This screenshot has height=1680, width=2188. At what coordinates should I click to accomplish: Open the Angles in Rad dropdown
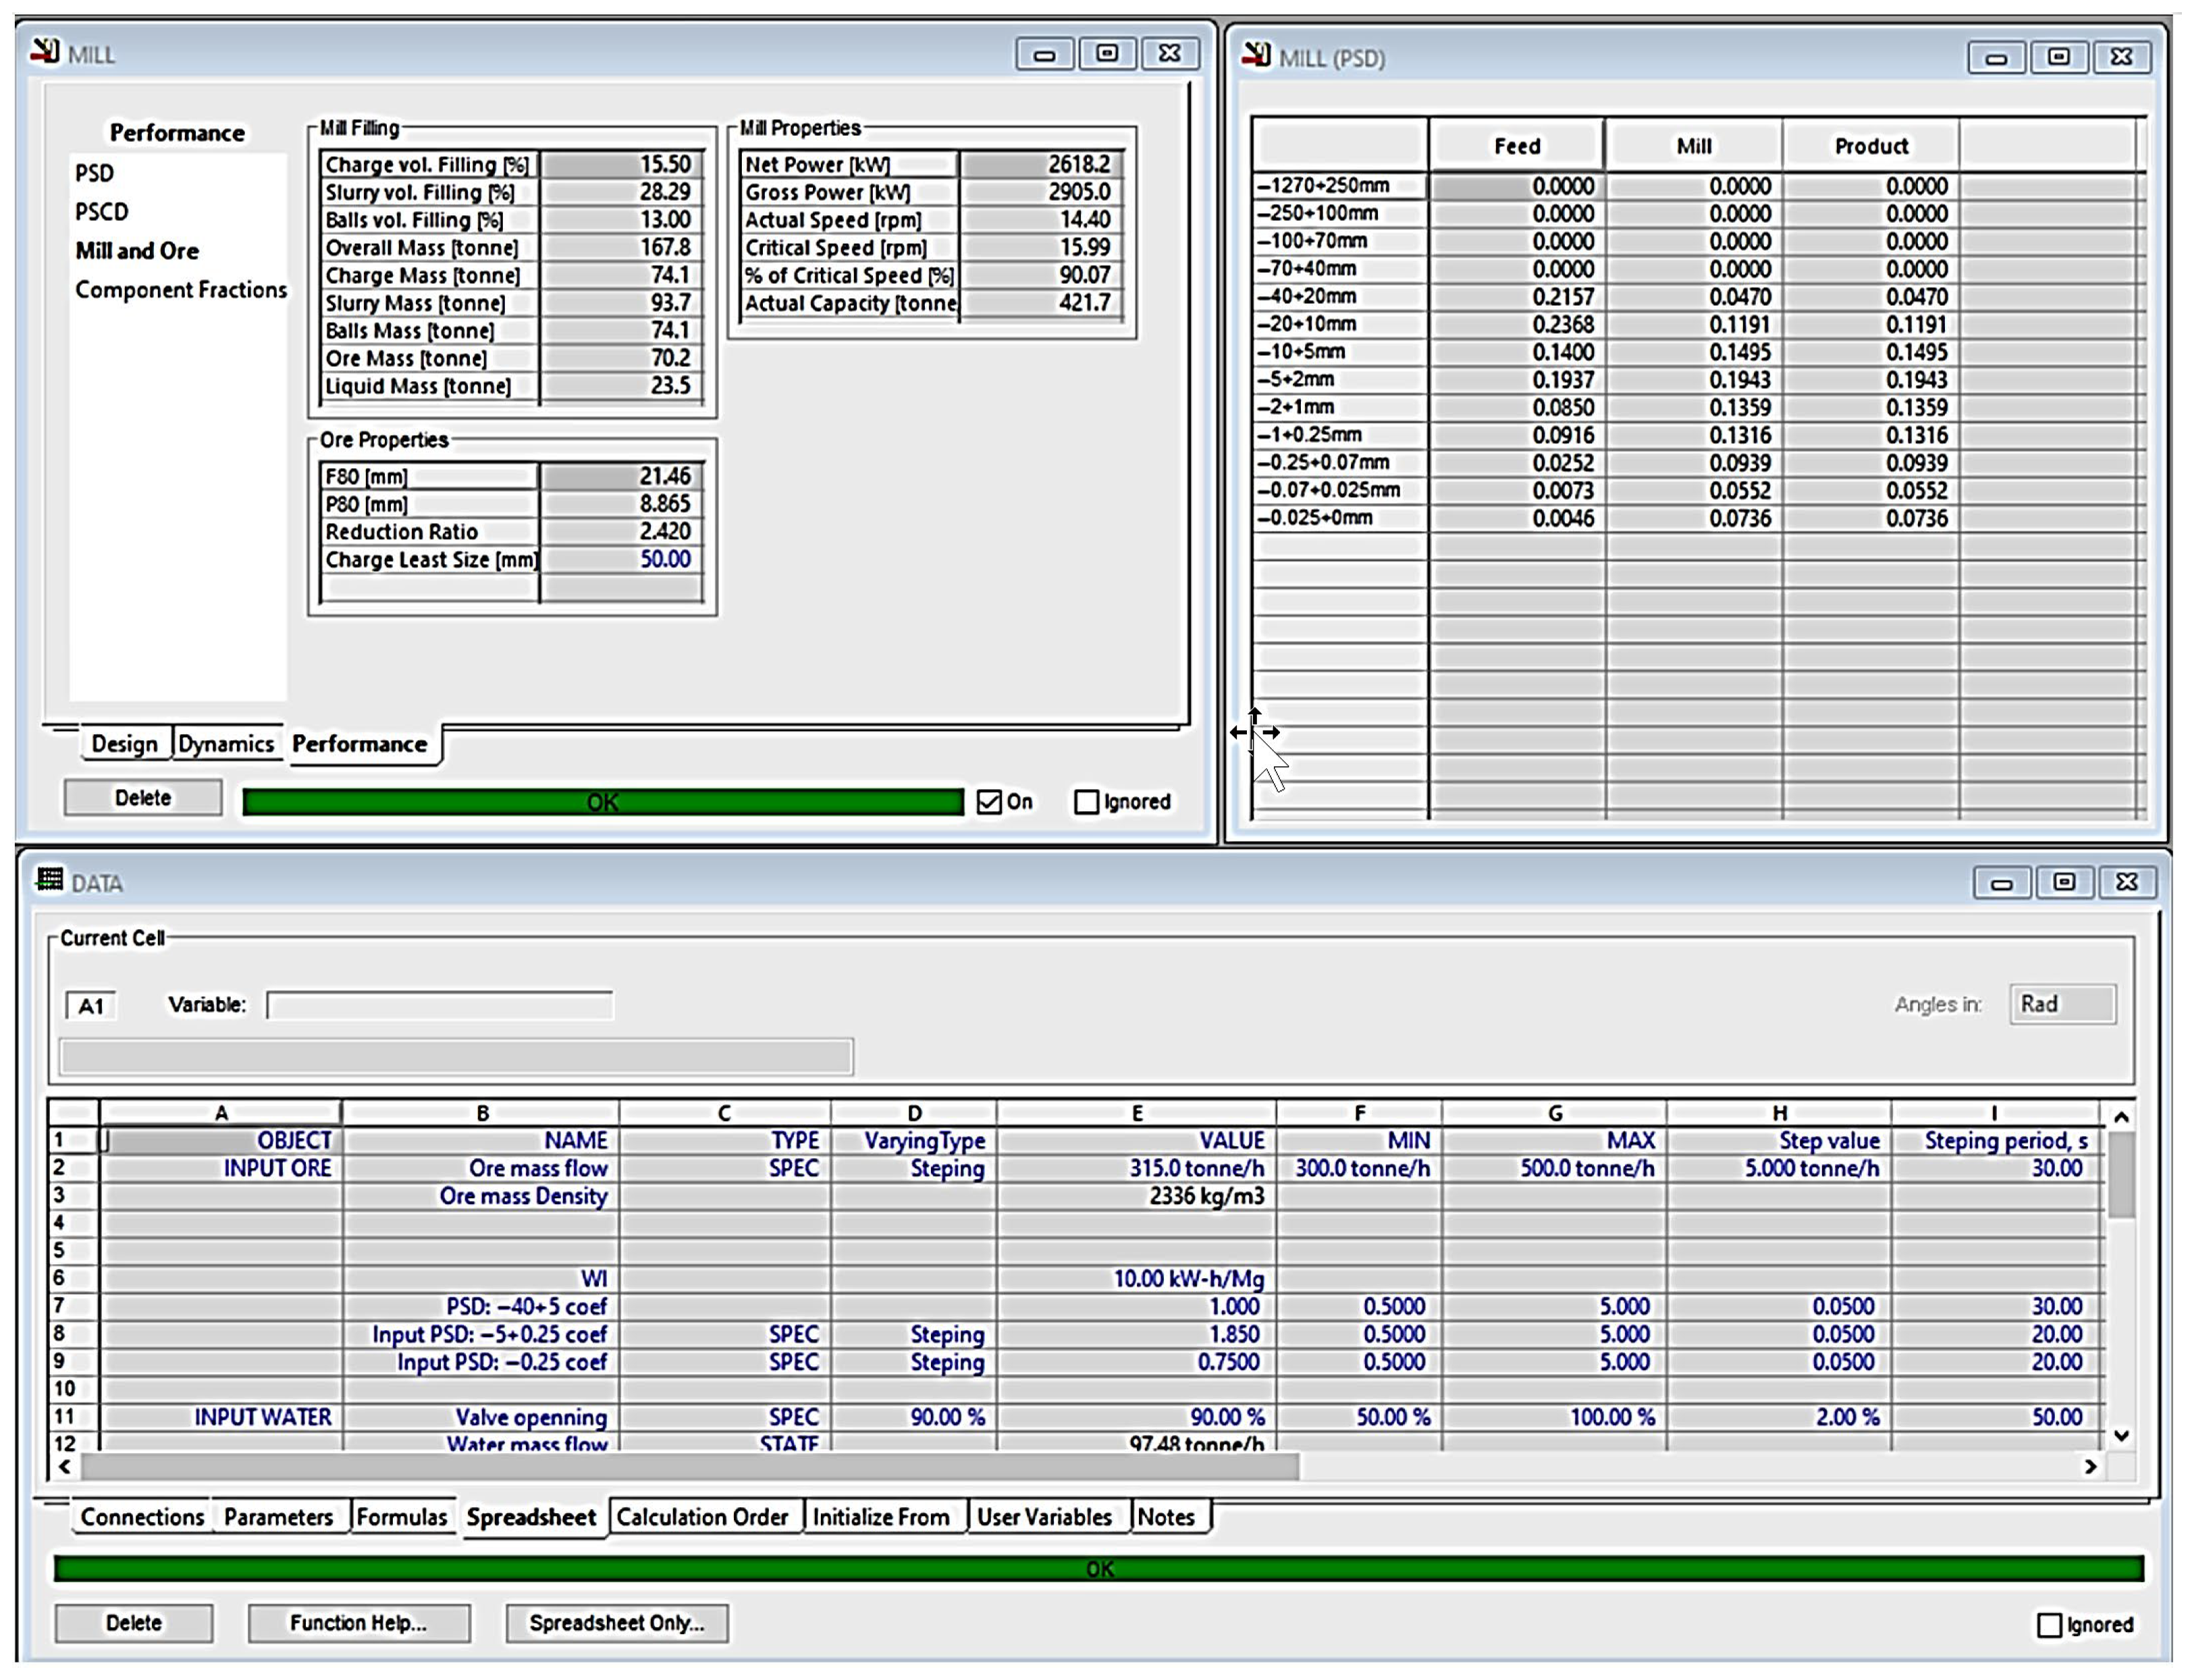click(x=2062, y=1004)
